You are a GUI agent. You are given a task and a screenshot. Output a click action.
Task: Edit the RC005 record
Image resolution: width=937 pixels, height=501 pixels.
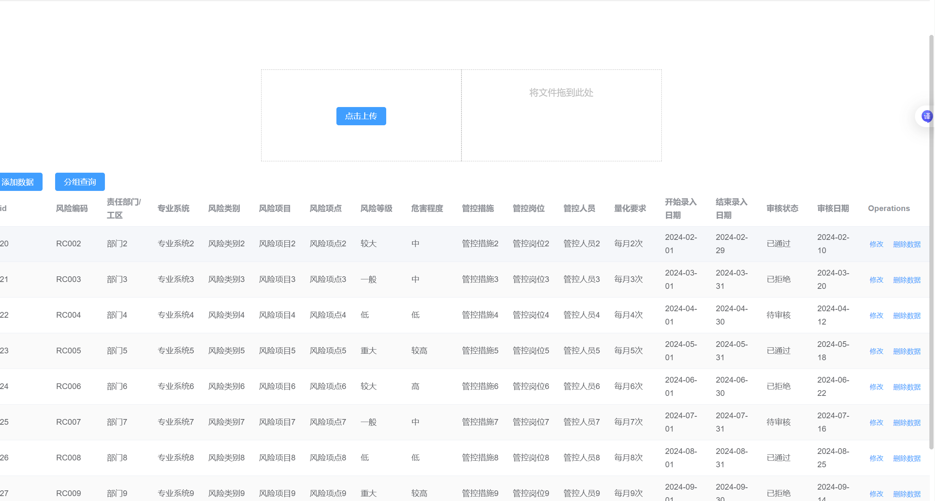tap(876, 351)
